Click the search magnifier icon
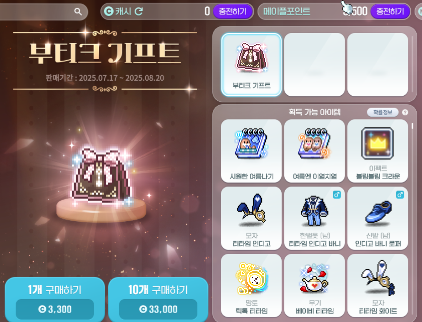 click(78, 11)
